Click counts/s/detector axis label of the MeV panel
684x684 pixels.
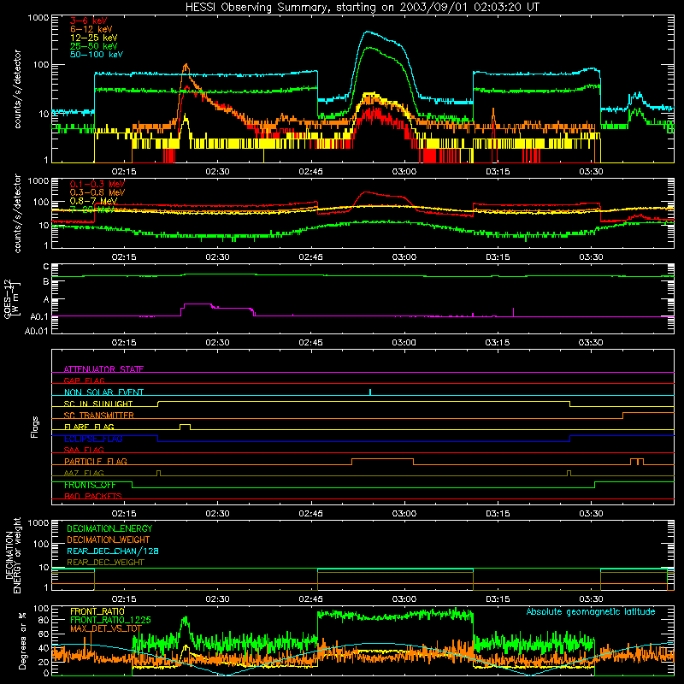(x=17, y=213)
